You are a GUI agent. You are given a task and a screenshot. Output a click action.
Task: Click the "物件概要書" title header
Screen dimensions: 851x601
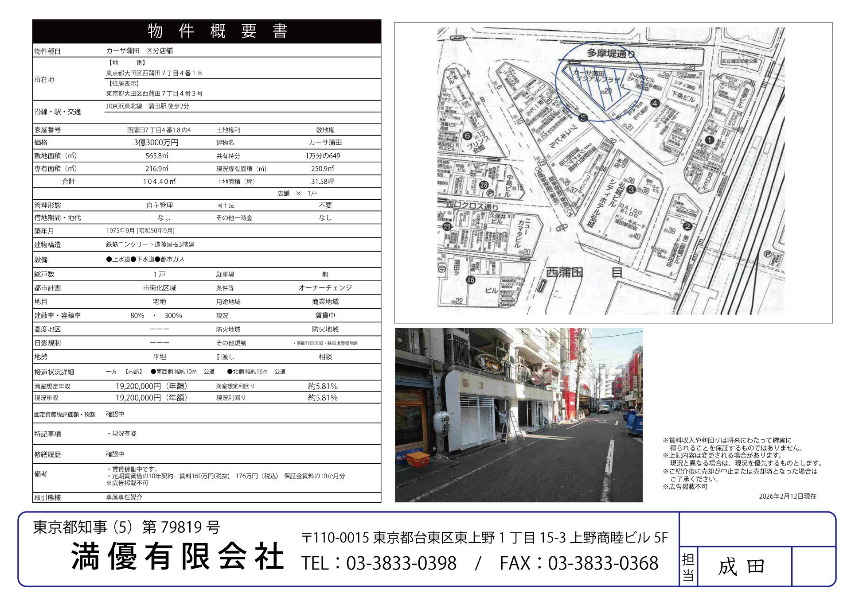(x=218, y=31)
